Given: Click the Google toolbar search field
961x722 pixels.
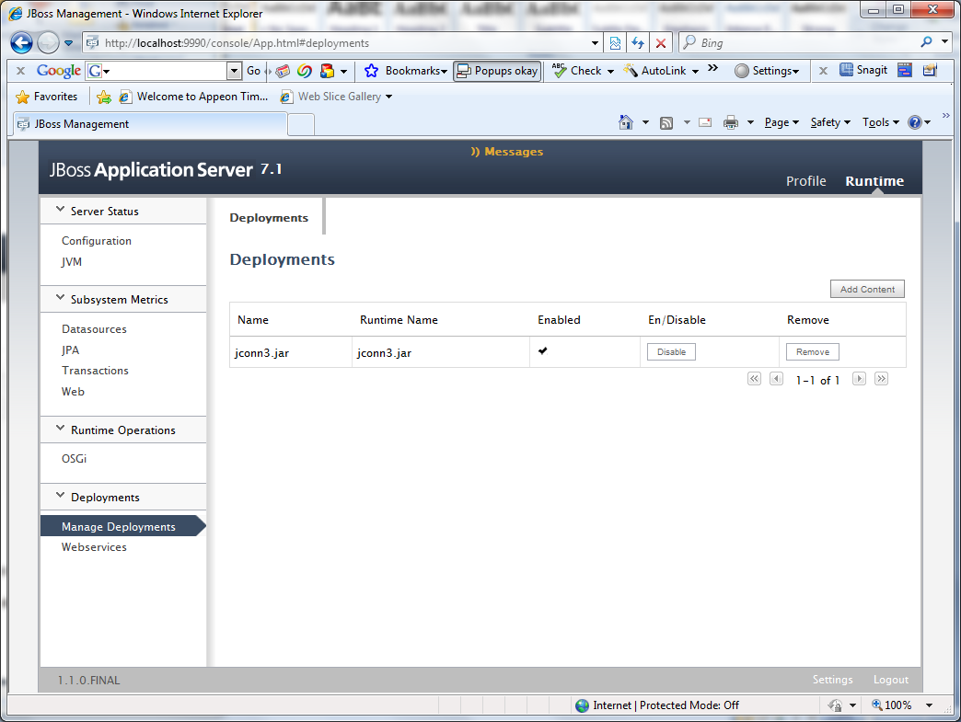Looking at the screenshot, I should [166, 71].
